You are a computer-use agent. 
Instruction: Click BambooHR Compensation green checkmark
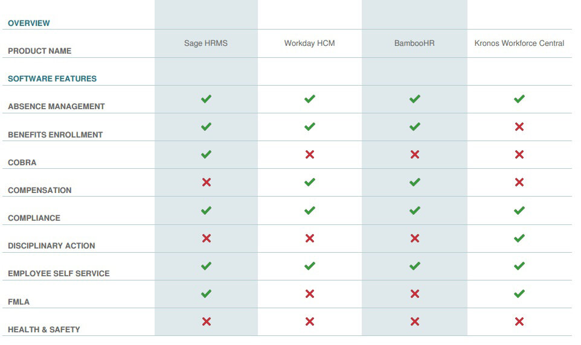pos(414,182)
